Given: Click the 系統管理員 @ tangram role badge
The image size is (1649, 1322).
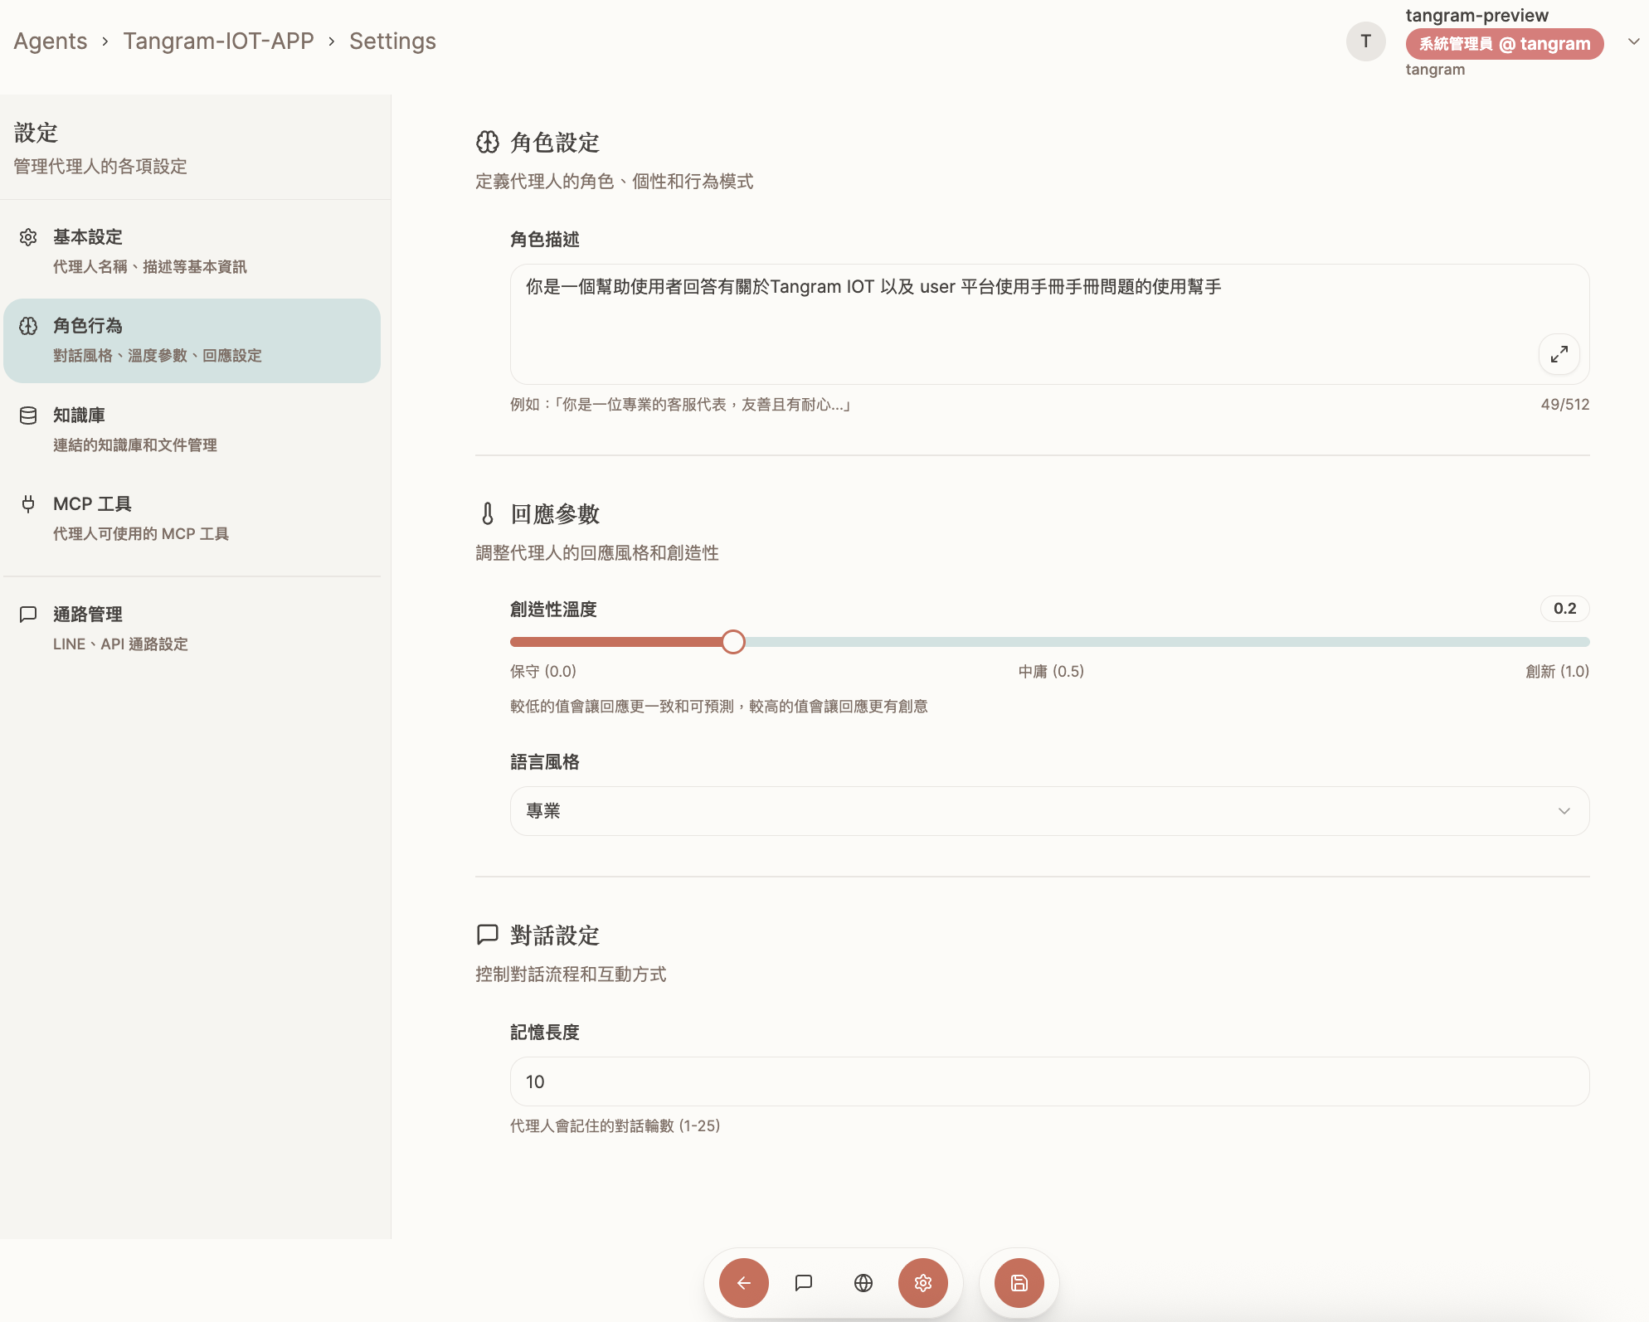Looking at the screenshot, I should click(1504, 44).
